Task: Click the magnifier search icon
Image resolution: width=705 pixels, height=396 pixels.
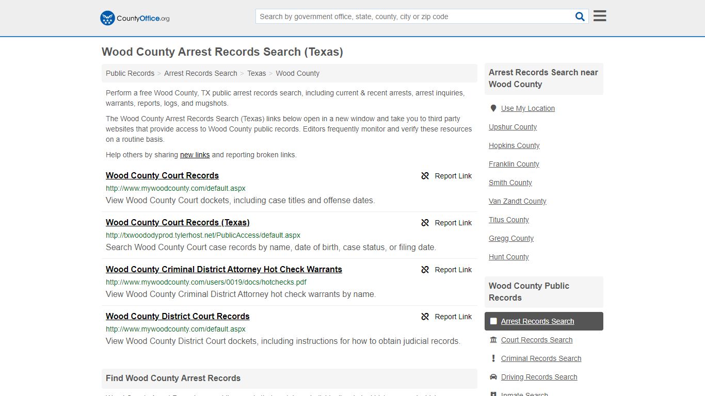Action: pyautogui.click(x=580, y=16)
